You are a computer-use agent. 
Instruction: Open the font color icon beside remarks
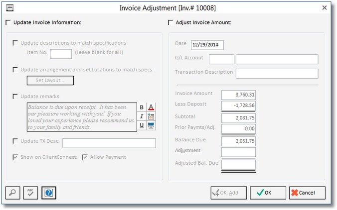[151, 107]
